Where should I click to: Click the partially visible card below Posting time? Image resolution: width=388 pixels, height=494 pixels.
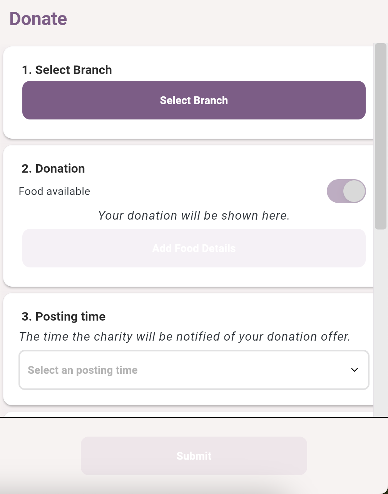[x=189, y=414]
